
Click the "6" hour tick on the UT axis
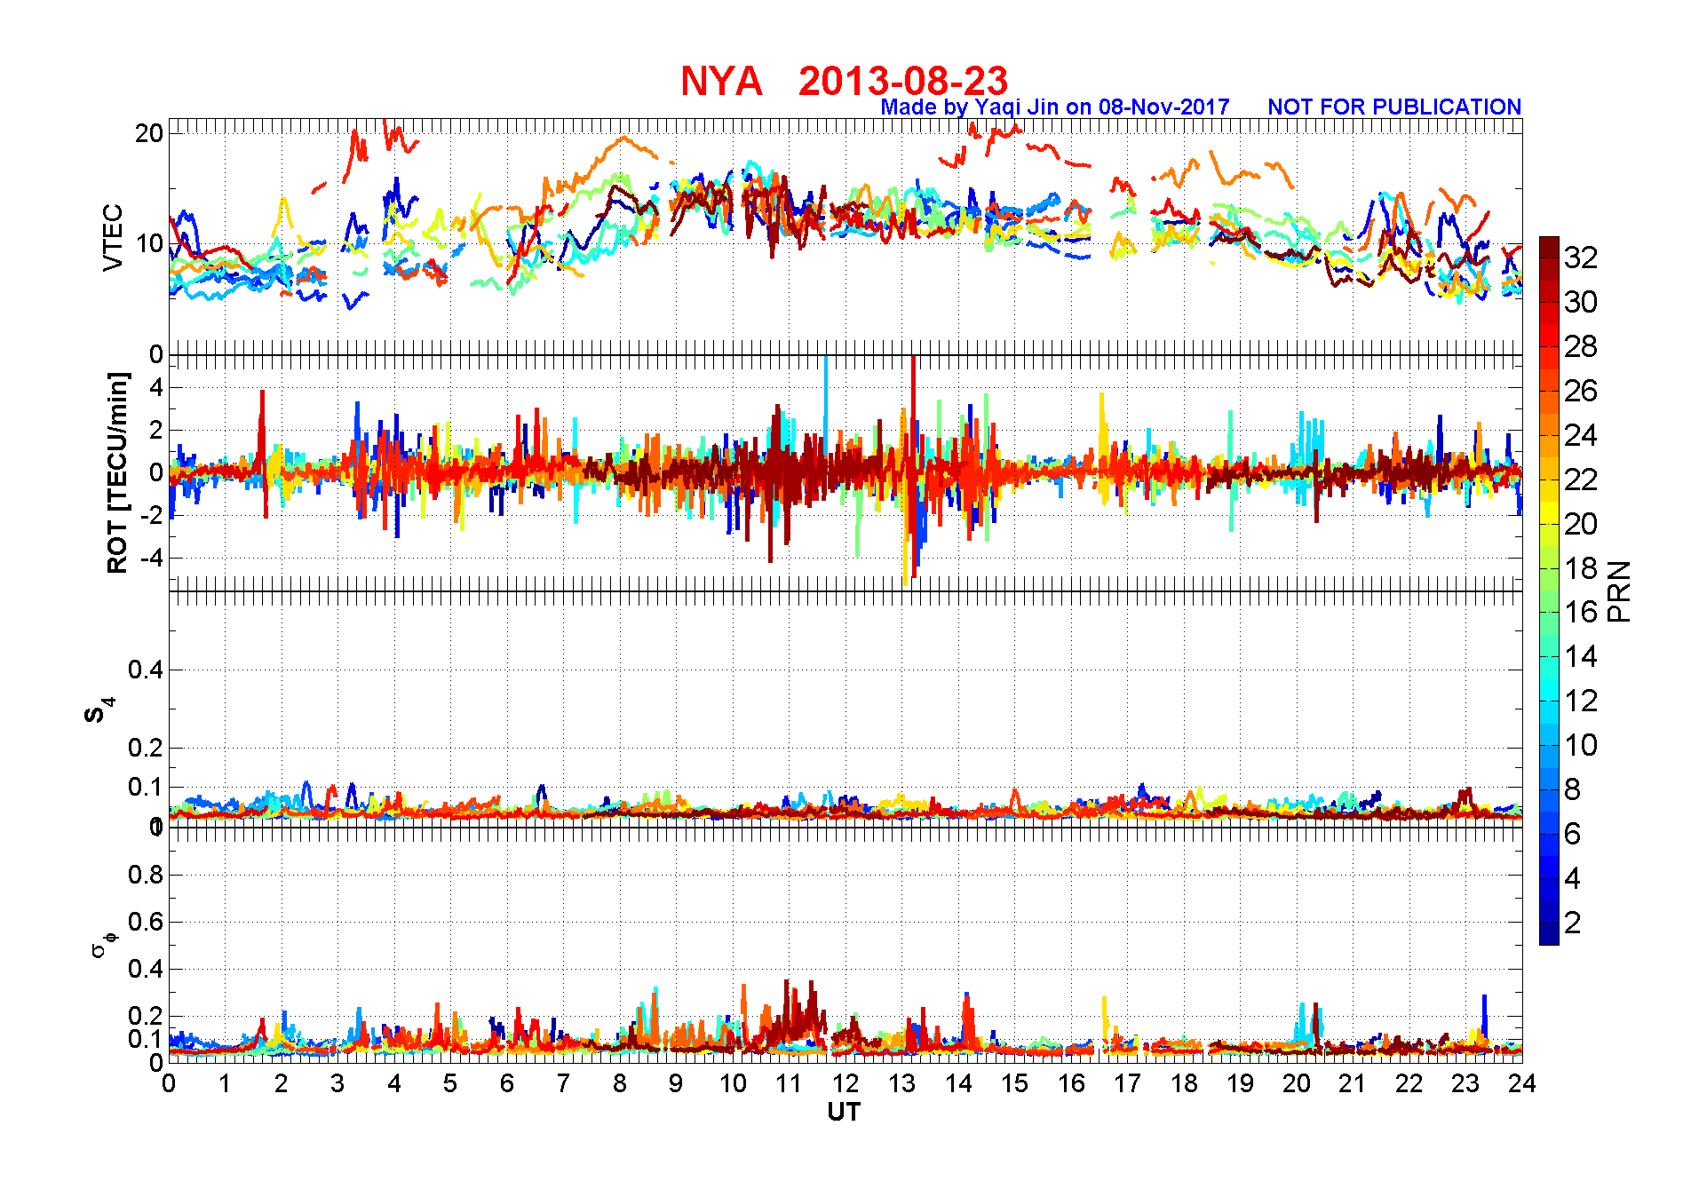pyautogui.click(x=507, y=1083)
